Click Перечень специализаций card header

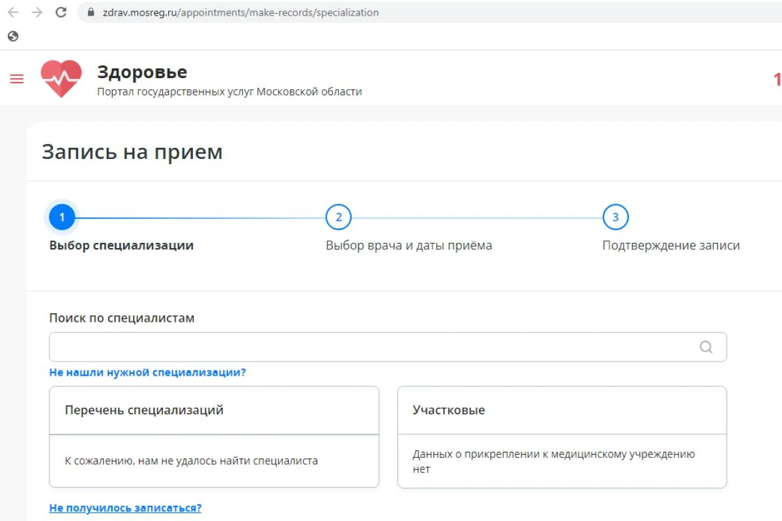[214, 410]
